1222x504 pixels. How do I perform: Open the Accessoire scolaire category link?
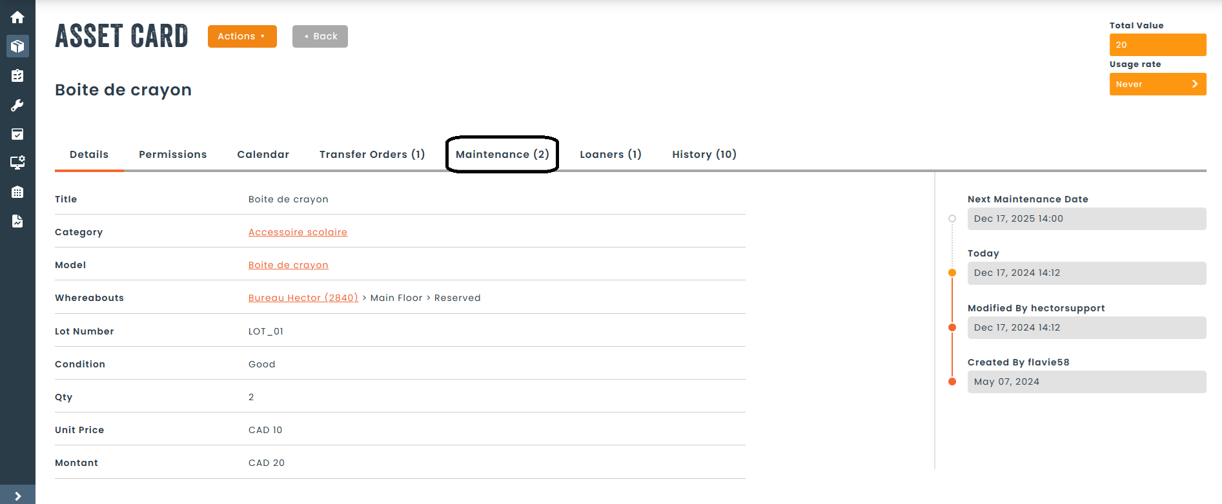(x=298, y=232)
